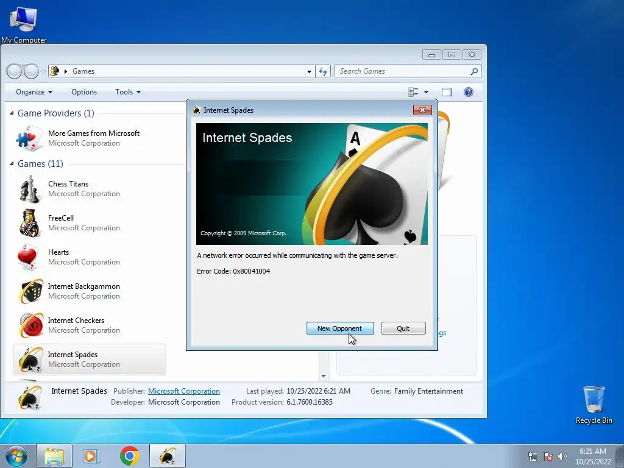Collapse the Games (11) group
Screen dimensions: 624x468
pyautogui.click(x=12, y=163)
